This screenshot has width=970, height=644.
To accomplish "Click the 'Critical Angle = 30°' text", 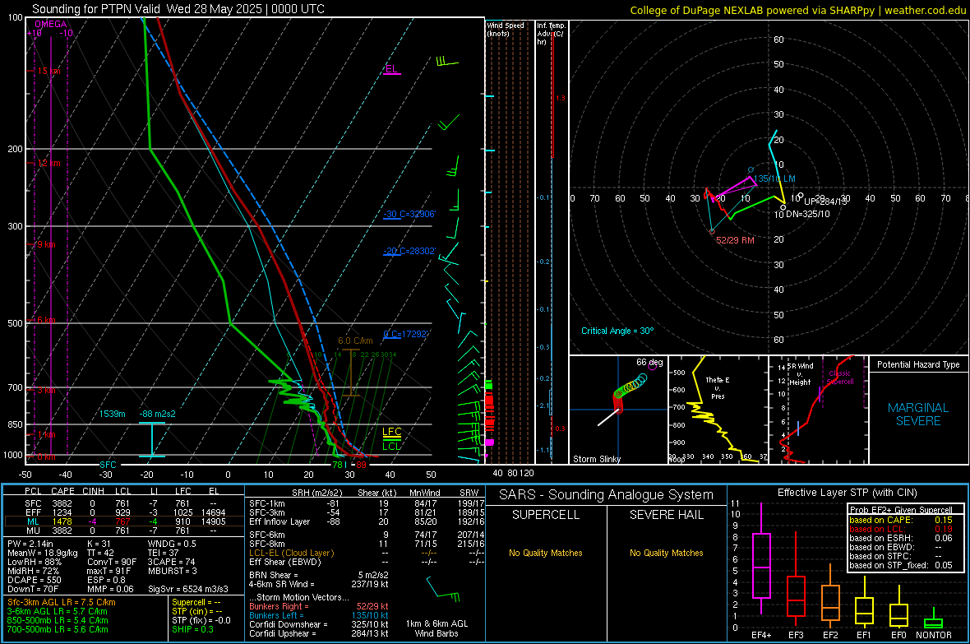I will tap(617, 331).
